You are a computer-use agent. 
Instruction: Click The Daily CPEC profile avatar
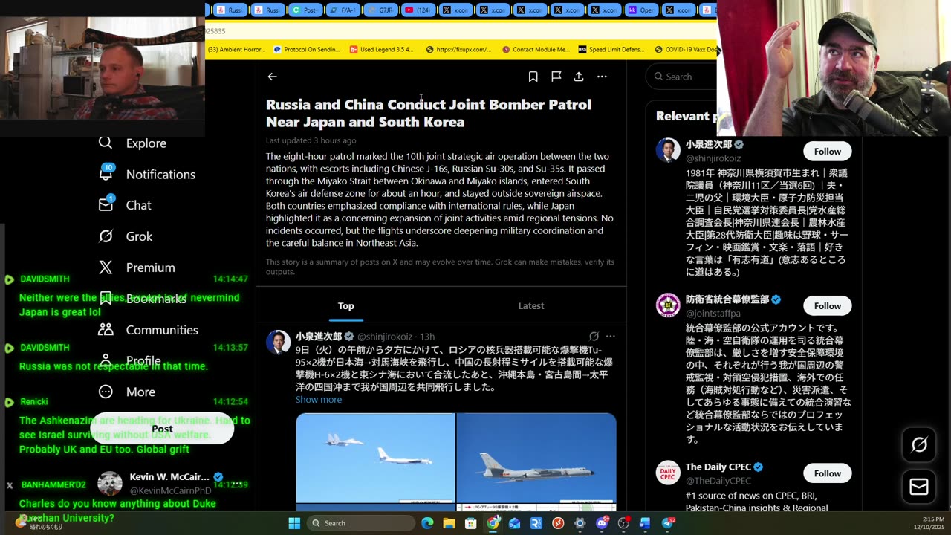pyautogui.click(x=668, y=473)
